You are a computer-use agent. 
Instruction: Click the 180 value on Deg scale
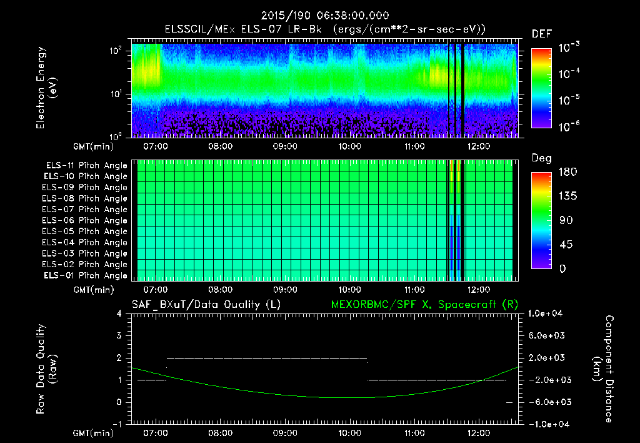click(567, 172)
